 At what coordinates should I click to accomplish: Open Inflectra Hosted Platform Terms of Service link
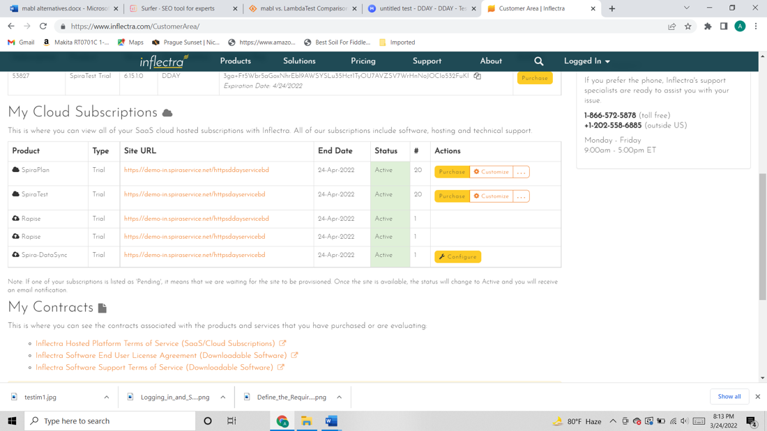[155, 343]
